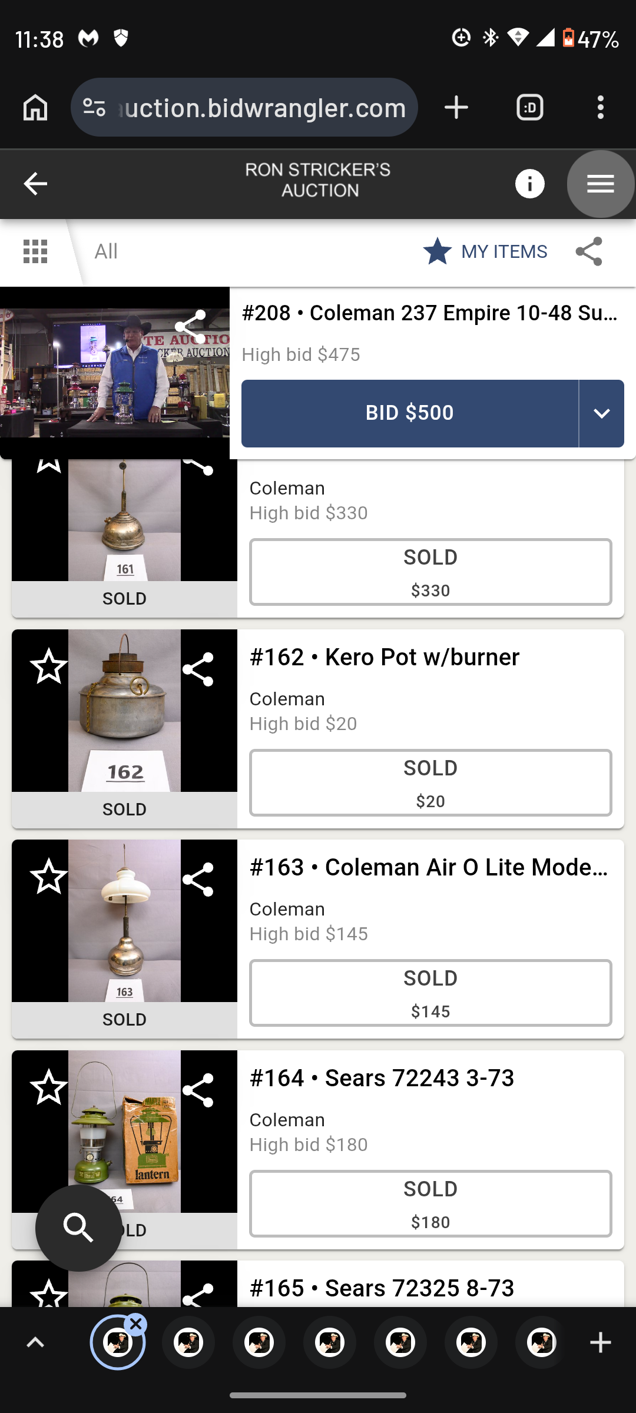Select the All category tab

click(106, 251)
